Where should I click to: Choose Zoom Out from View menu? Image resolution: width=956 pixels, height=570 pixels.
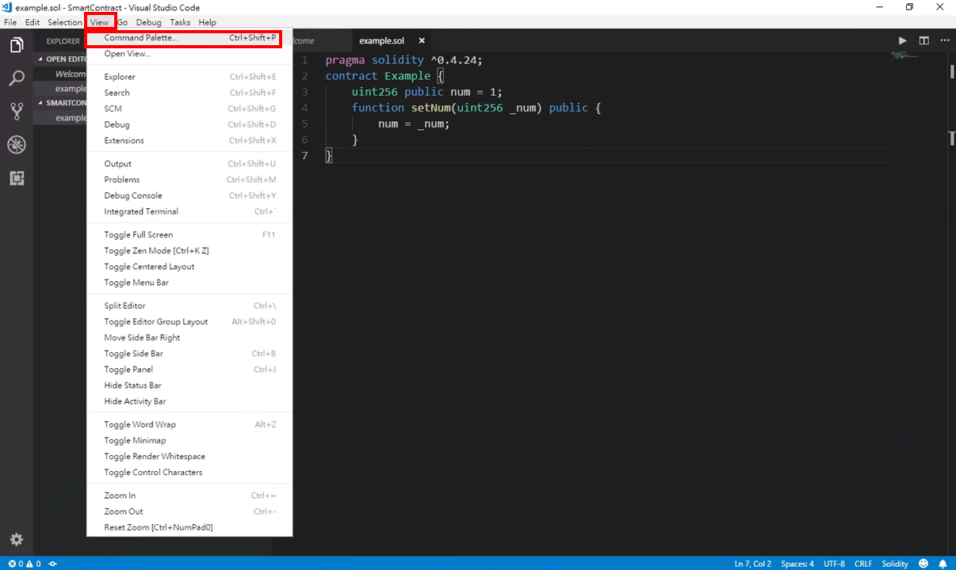click(189, 511)
